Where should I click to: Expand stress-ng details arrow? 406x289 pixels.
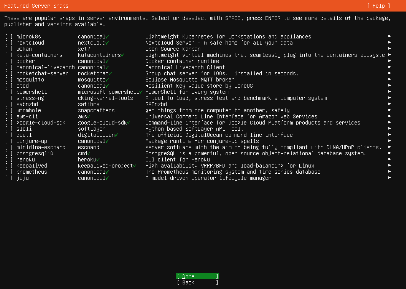(389, 98)
